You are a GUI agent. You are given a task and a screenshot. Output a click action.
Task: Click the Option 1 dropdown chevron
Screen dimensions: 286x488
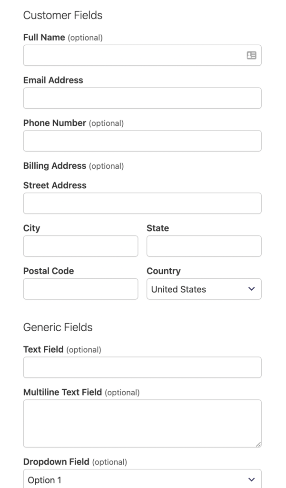(252, 479)
